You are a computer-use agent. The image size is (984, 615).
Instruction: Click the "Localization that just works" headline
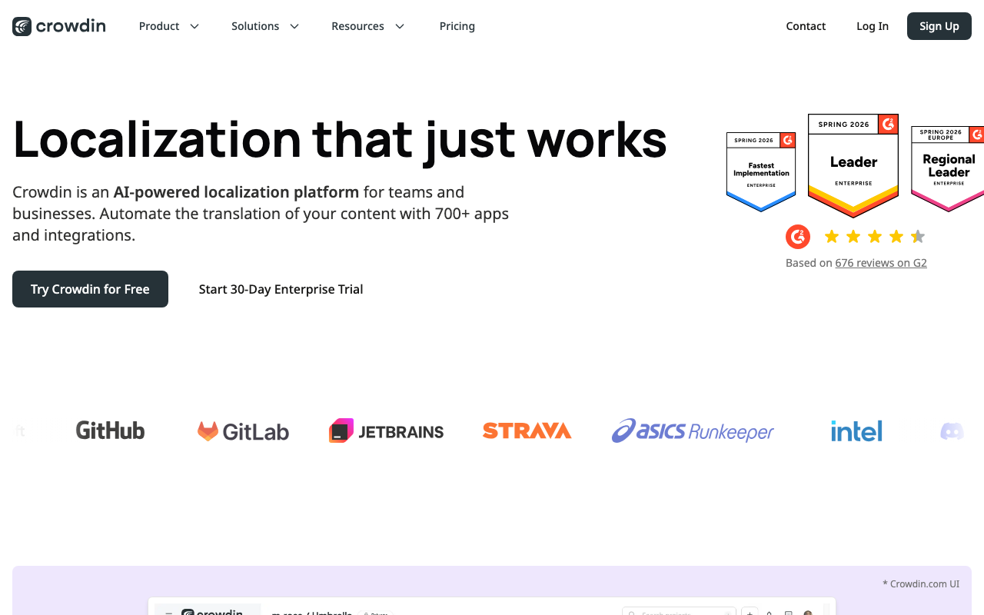click(x=340, y=139)
